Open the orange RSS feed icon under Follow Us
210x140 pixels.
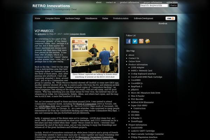pos(141,41)
